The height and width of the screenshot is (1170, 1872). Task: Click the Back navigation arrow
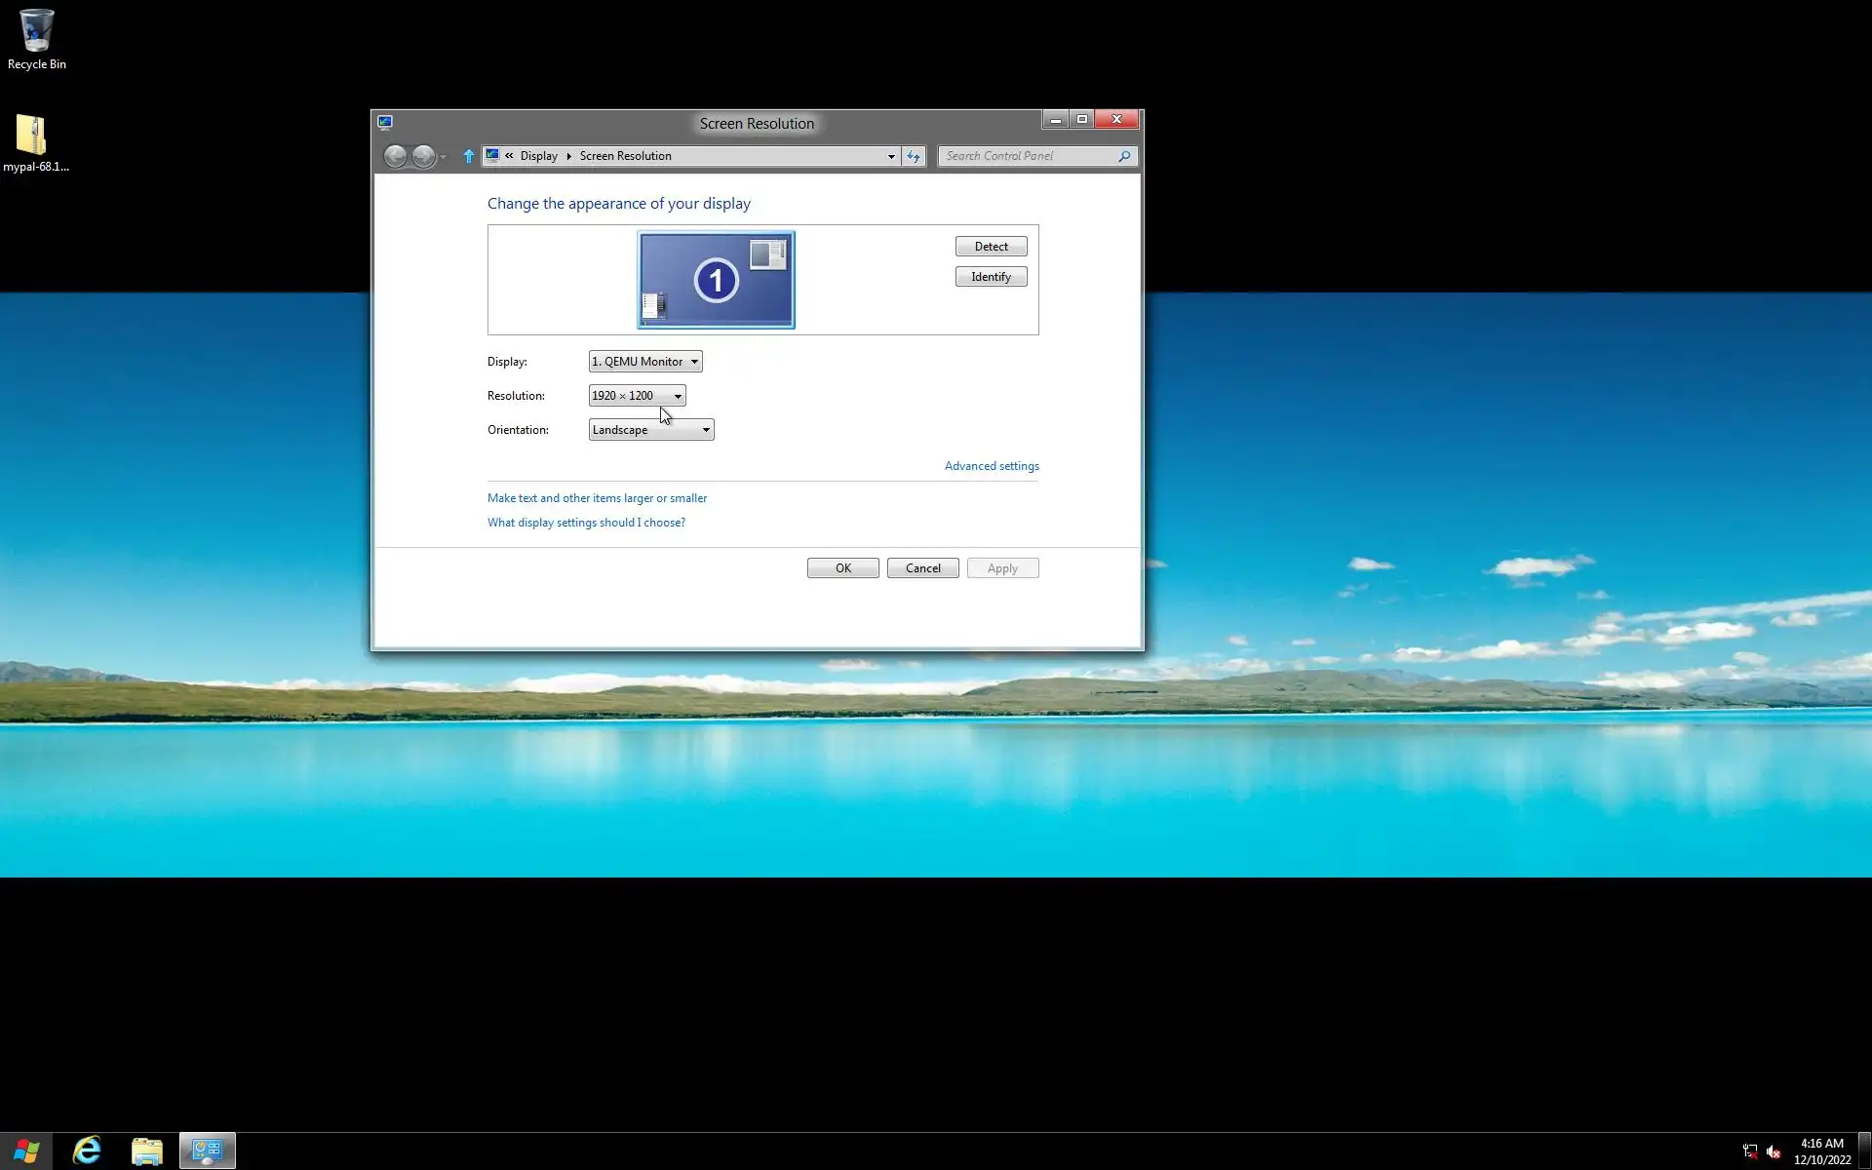pos(395,156)
